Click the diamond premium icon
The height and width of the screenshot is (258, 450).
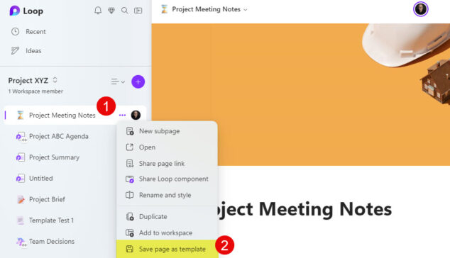(111, 11)
